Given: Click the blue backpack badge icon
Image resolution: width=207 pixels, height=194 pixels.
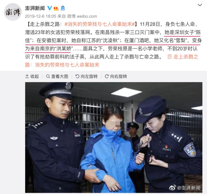Looking at the screenshot, I should pyautogui.click(x=63, y=8).
